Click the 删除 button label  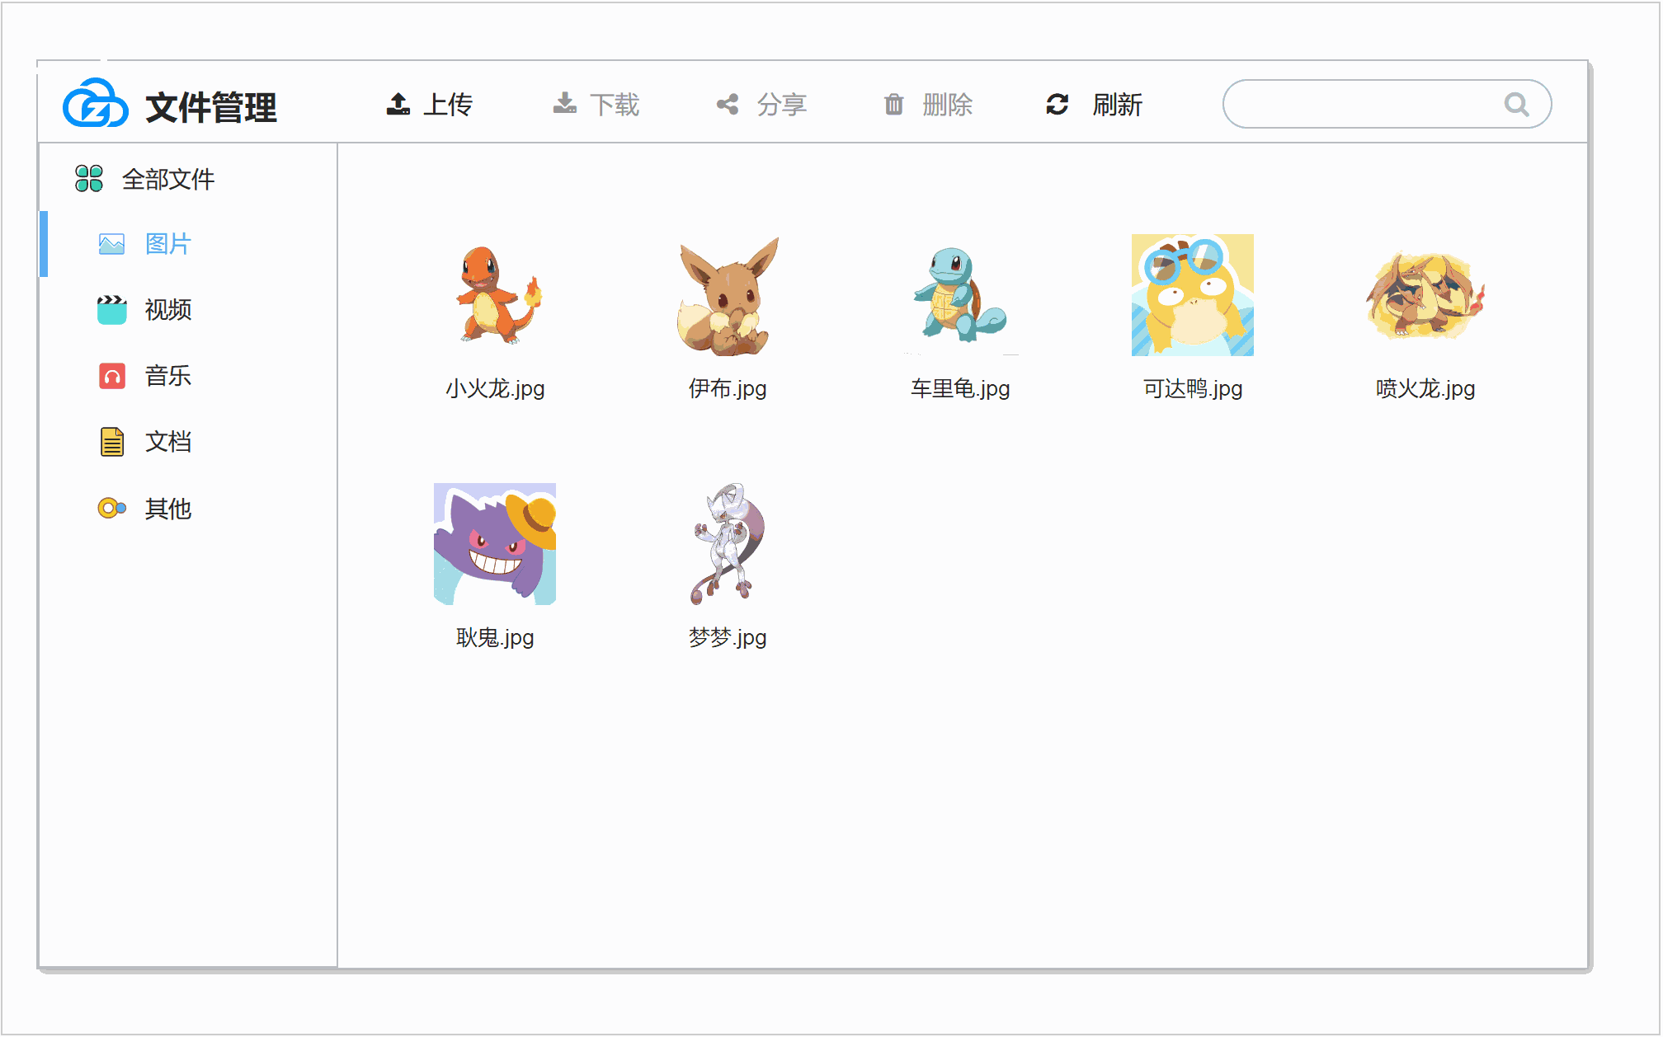pos(948,105)
